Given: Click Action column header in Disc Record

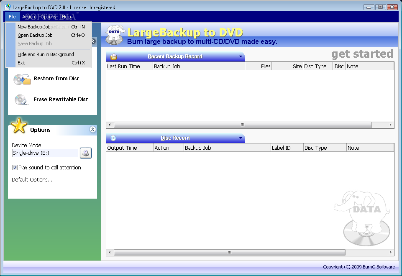Looking at the screenshot, I should point(169,148).
